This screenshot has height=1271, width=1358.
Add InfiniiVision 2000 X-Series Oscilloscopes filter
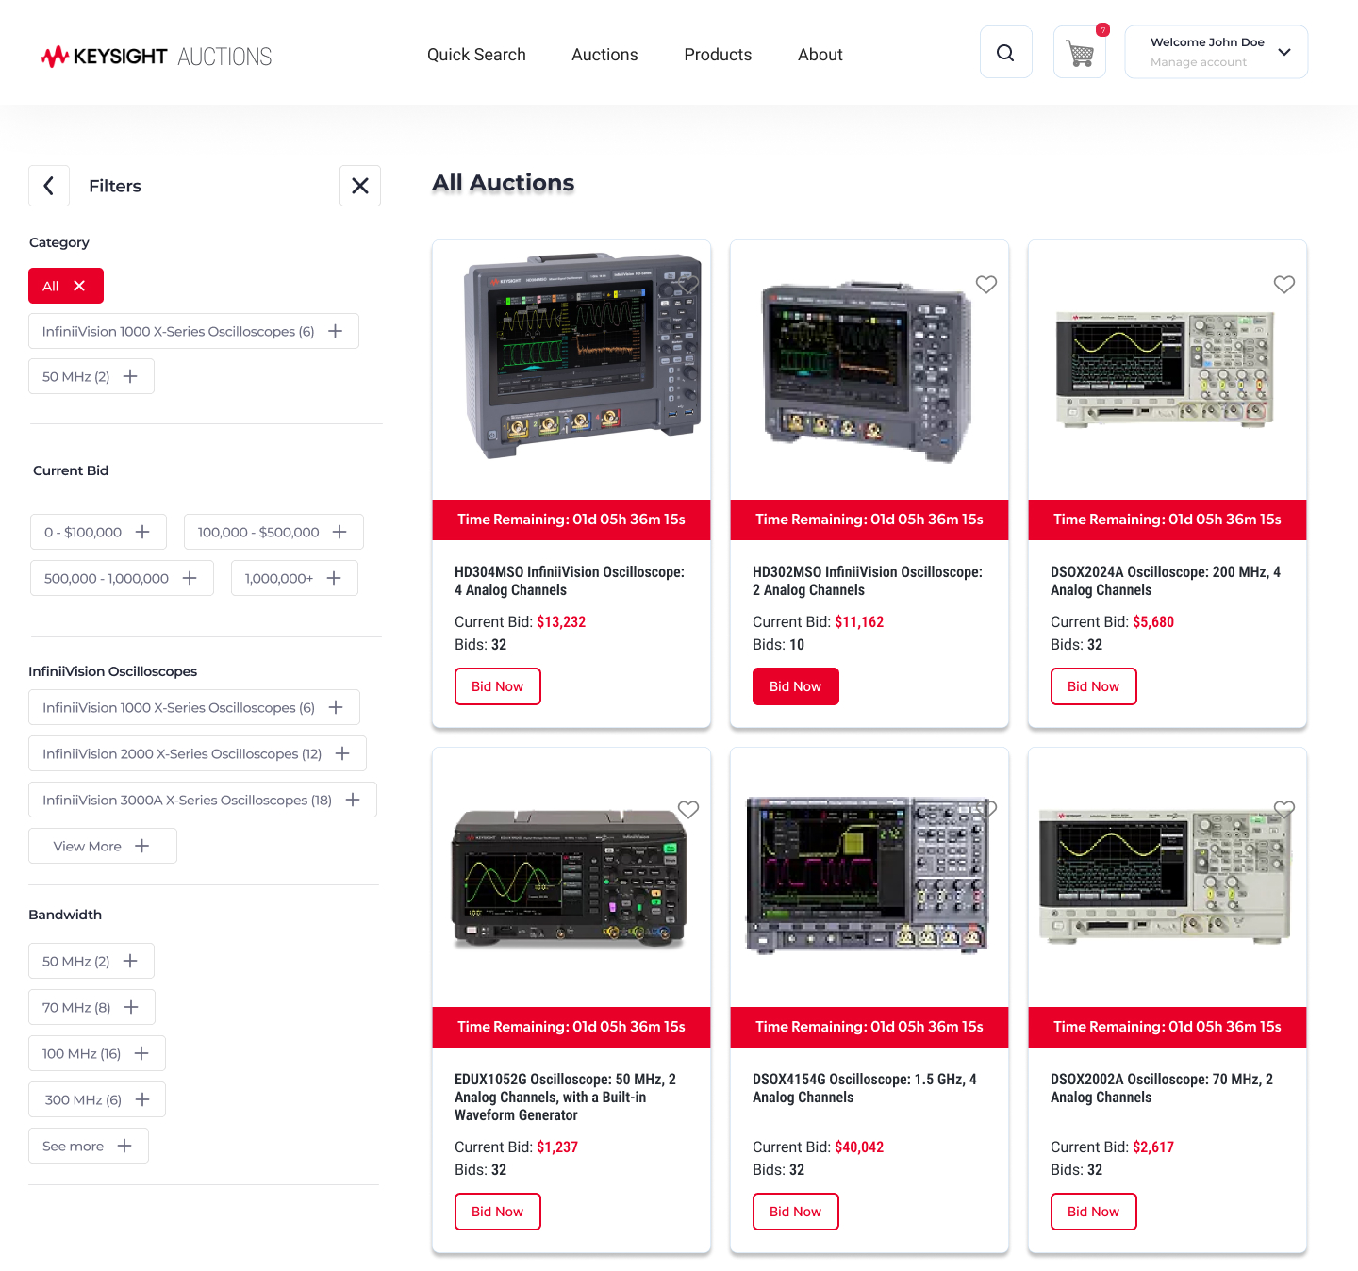(x=197, y=753)
